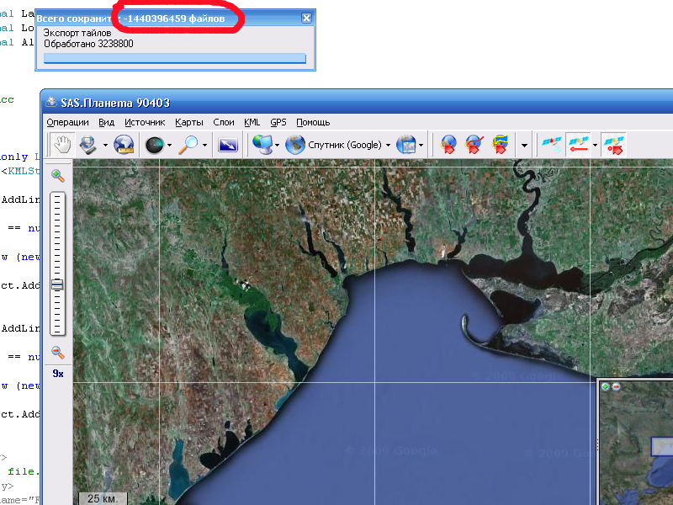This screenshot has height=505, width=673.
Task: Click the first red-arrow globe marker icon
Action: tap(448, 145)
